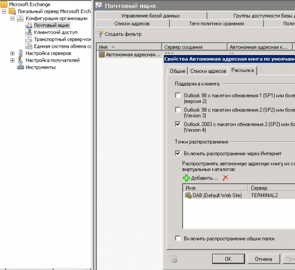
Task: Click the OAB (Default Web Site) icon
Action: click(188, 195)
